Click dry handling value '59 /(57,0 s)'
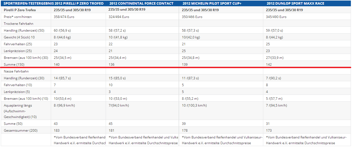This screenshot has height=148, width=352. coord(274,31)
